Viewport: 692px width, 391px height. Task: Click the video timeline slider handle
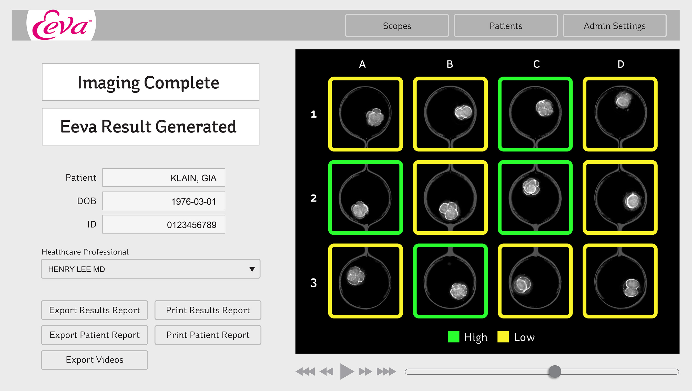tap(555, 372)
